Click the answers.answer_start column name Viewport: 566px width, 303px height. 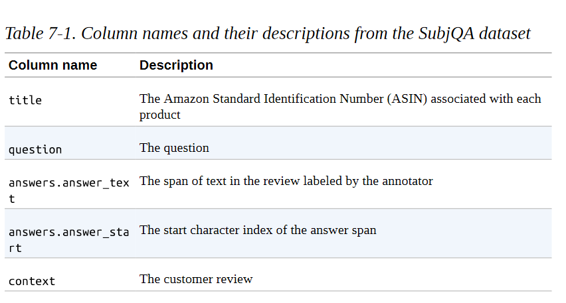69,239
